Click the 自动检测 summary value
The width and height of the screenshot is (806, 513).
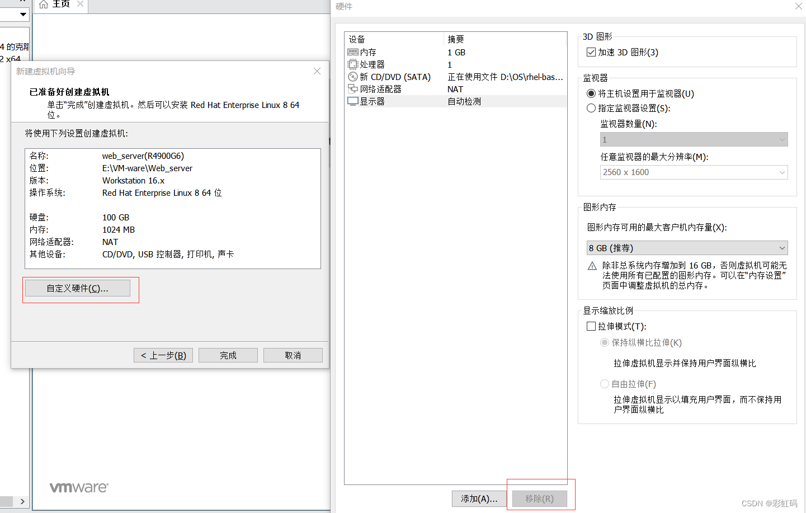[x=464, y=101]
